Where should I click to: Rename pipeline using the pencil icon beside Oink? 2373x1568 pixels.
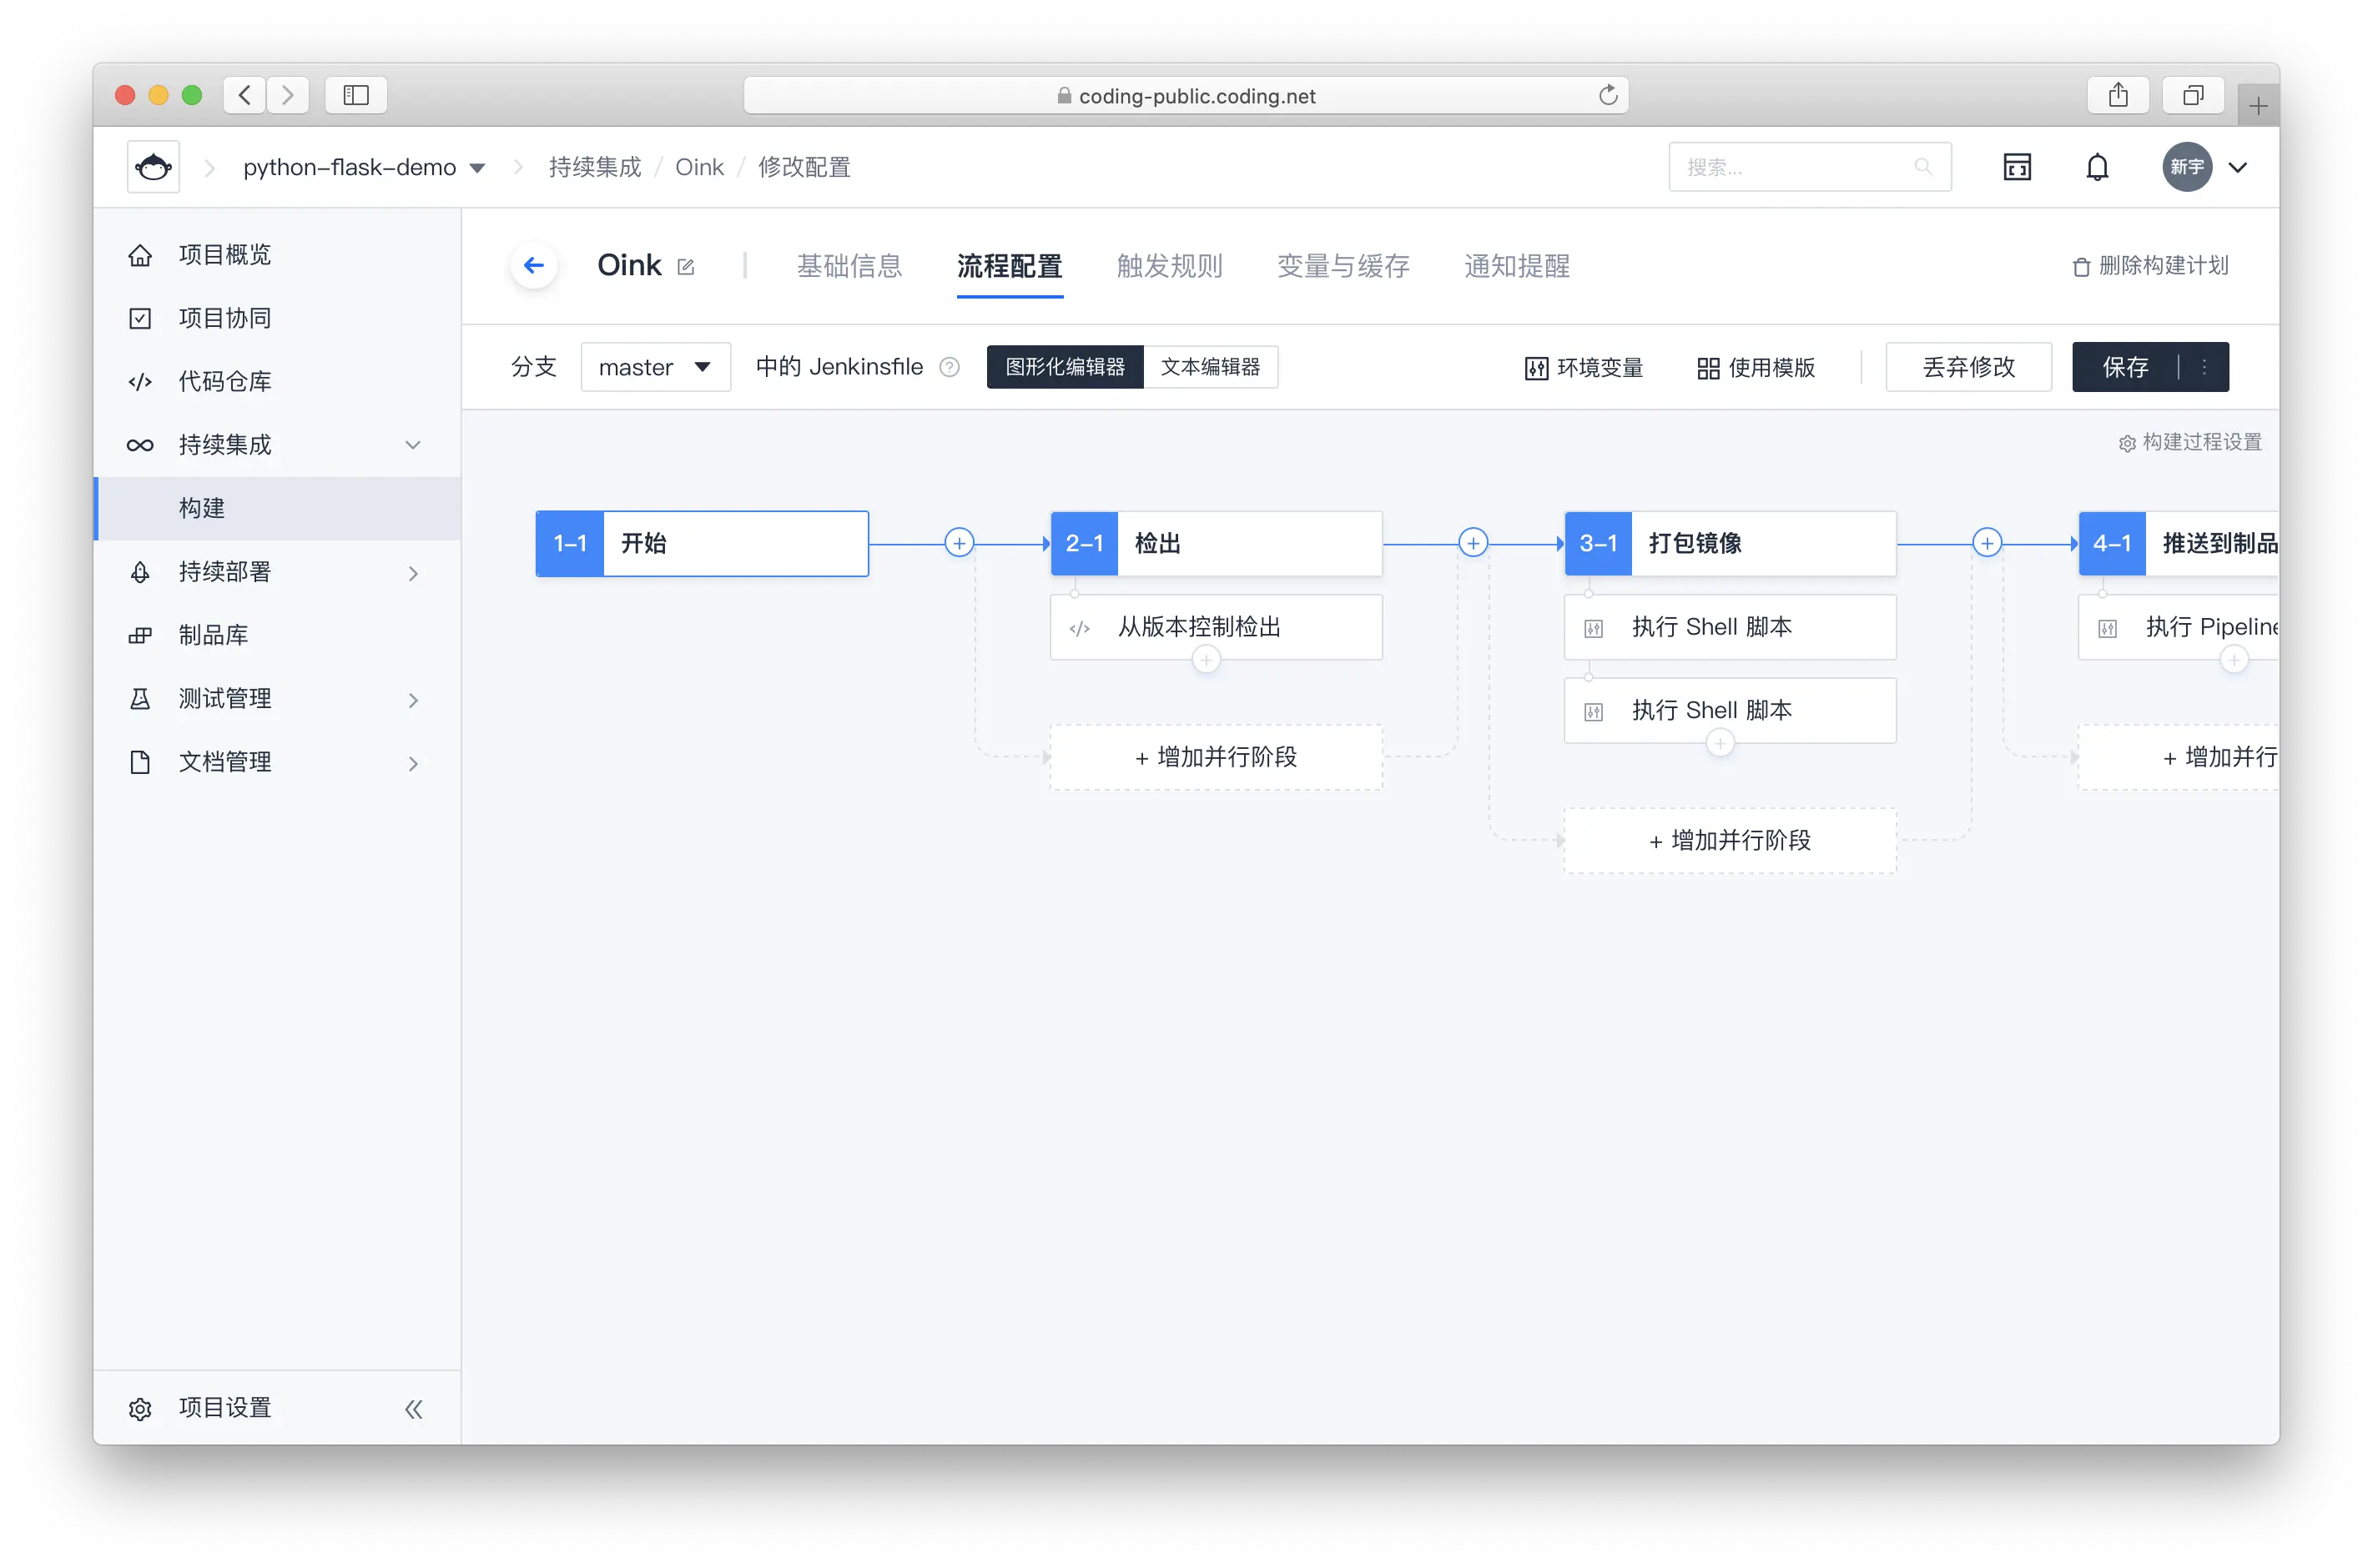685,265
